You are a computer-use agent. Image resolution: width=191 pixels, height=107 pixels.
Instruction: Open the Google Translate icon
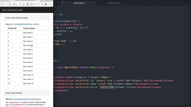[27, 4]
